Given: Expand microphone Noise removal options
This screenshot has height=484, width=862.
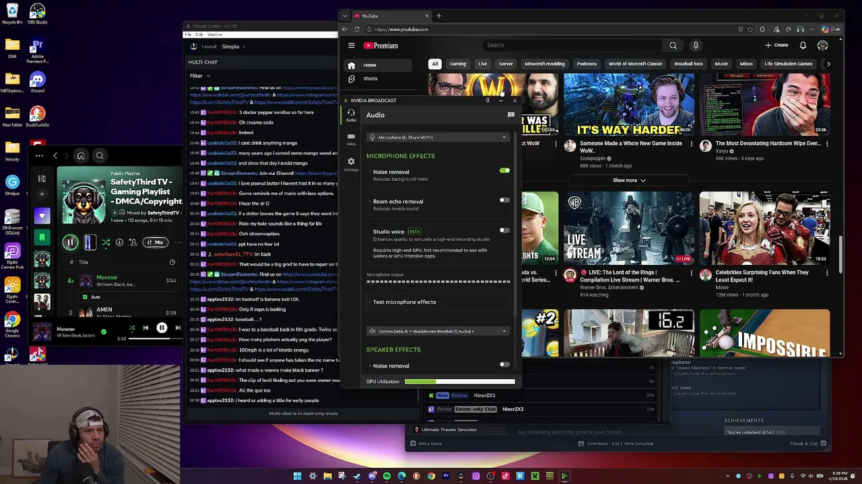Looking at the screenshot, I should click(x=369, y=172).
